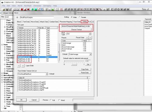152x112 pixels.
Task: Click the Paste Data button
Action: point(85,73)
